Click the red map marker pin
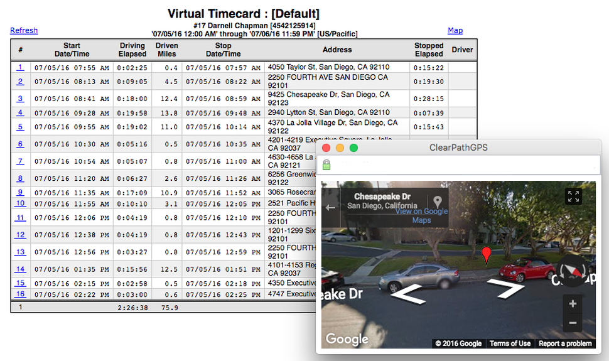 click(487, 255)
